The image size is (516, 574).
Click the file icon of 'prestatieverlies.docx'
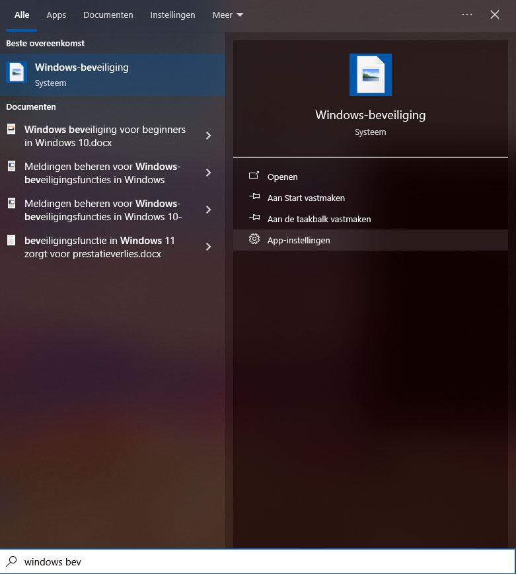[11, 240]
